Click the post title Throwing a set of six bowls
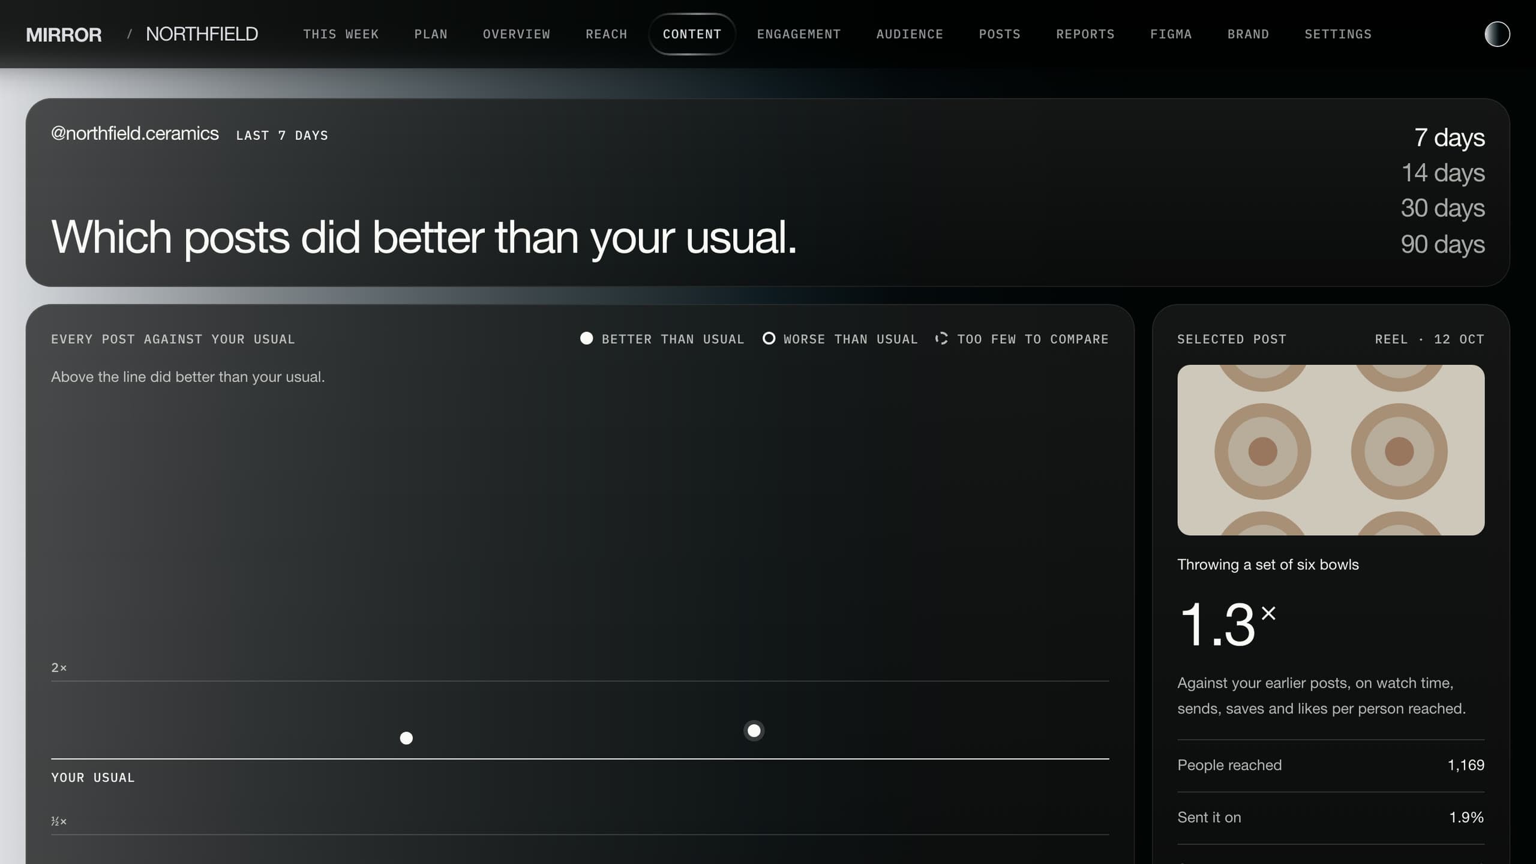The height and width of the screenshot is (864, 1536). [1268, 565]
